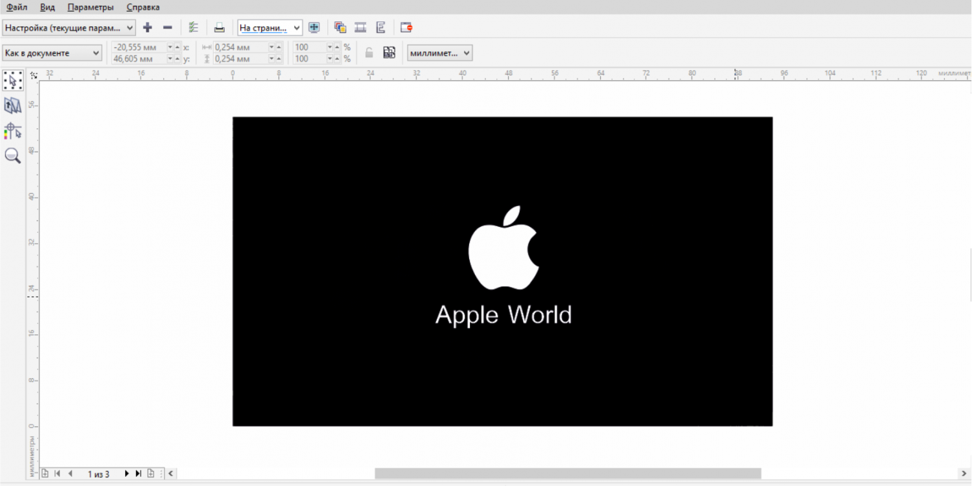Viewport: 972px width, 486px height.
Task: Select the Pick tool in the toolbox
Action: point(13,80)
